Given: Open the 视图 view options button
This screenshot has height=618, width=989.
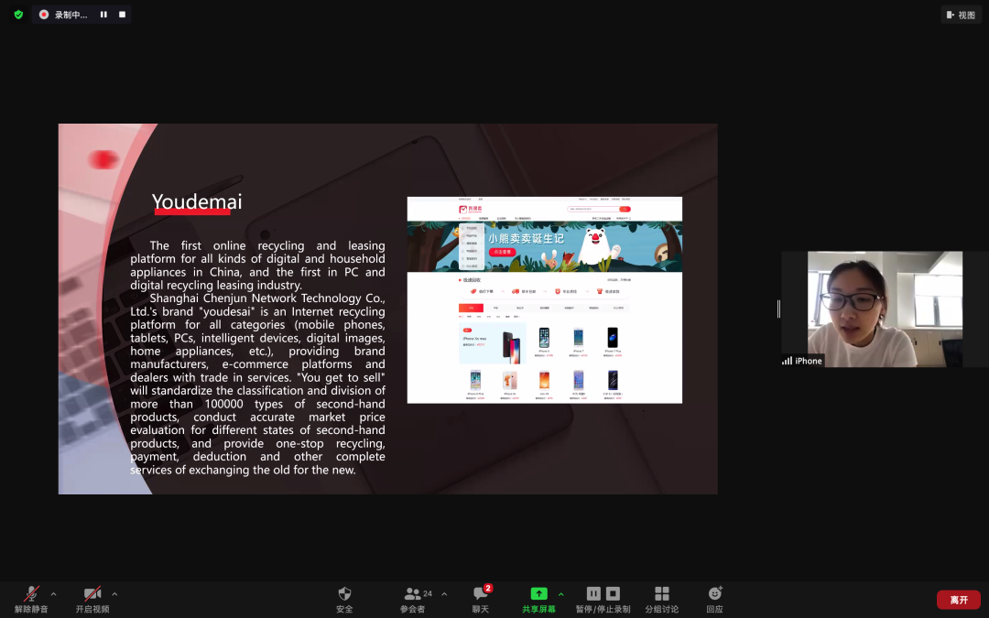Looking at the screenshot, I should click(x=961, y=15).
